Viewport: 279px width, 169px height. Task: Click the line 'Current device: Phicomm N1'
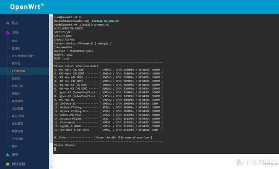tap(83, 44)
